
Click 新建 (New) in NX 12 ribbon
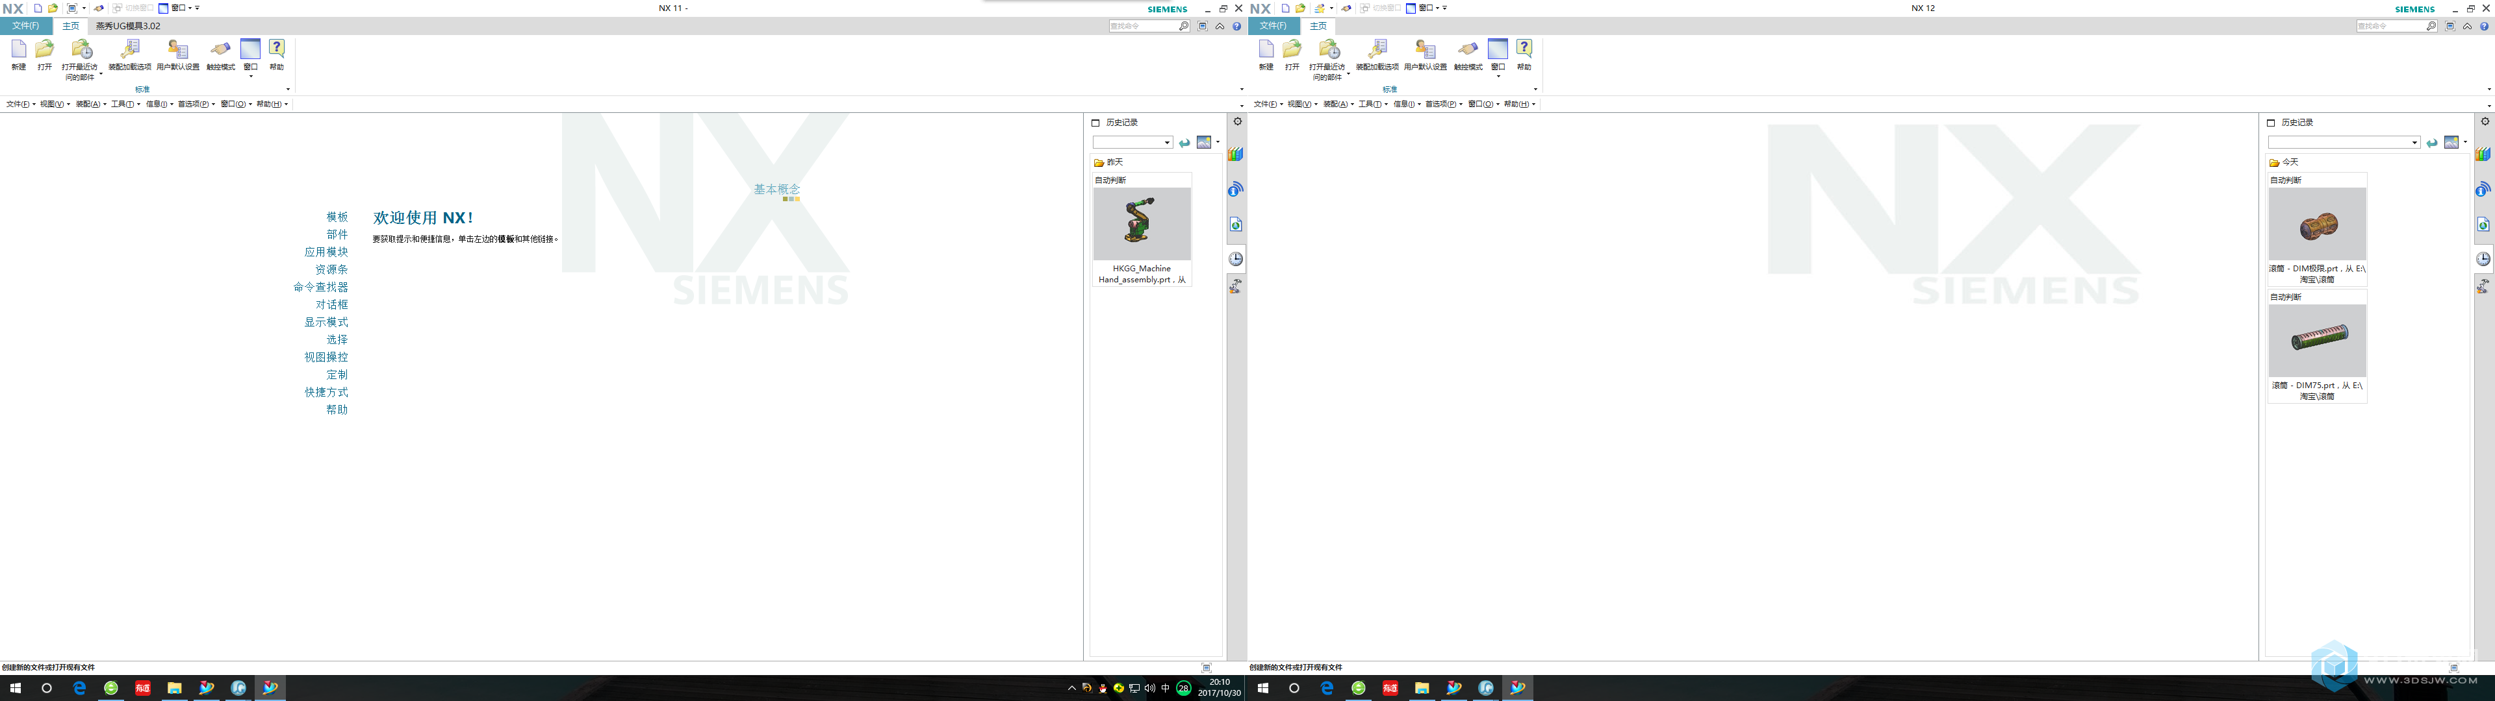click(1266, 55)
